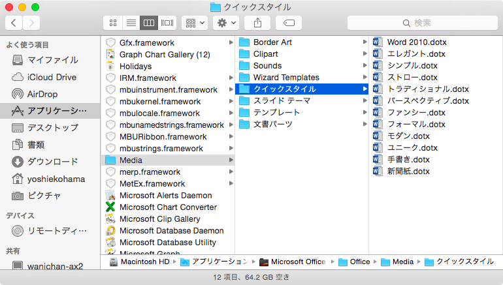The width and height of the screenshot is (503, 285).
Task: Focus the 検索 search field
Action: click(423, 23)
